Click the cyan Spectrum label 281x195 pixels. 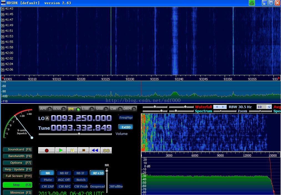(x=203, y=111)
